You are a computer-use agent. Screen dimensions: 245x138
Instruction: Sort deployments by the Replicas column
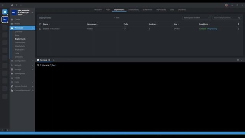pyautogui.click(x=153, y=24)
